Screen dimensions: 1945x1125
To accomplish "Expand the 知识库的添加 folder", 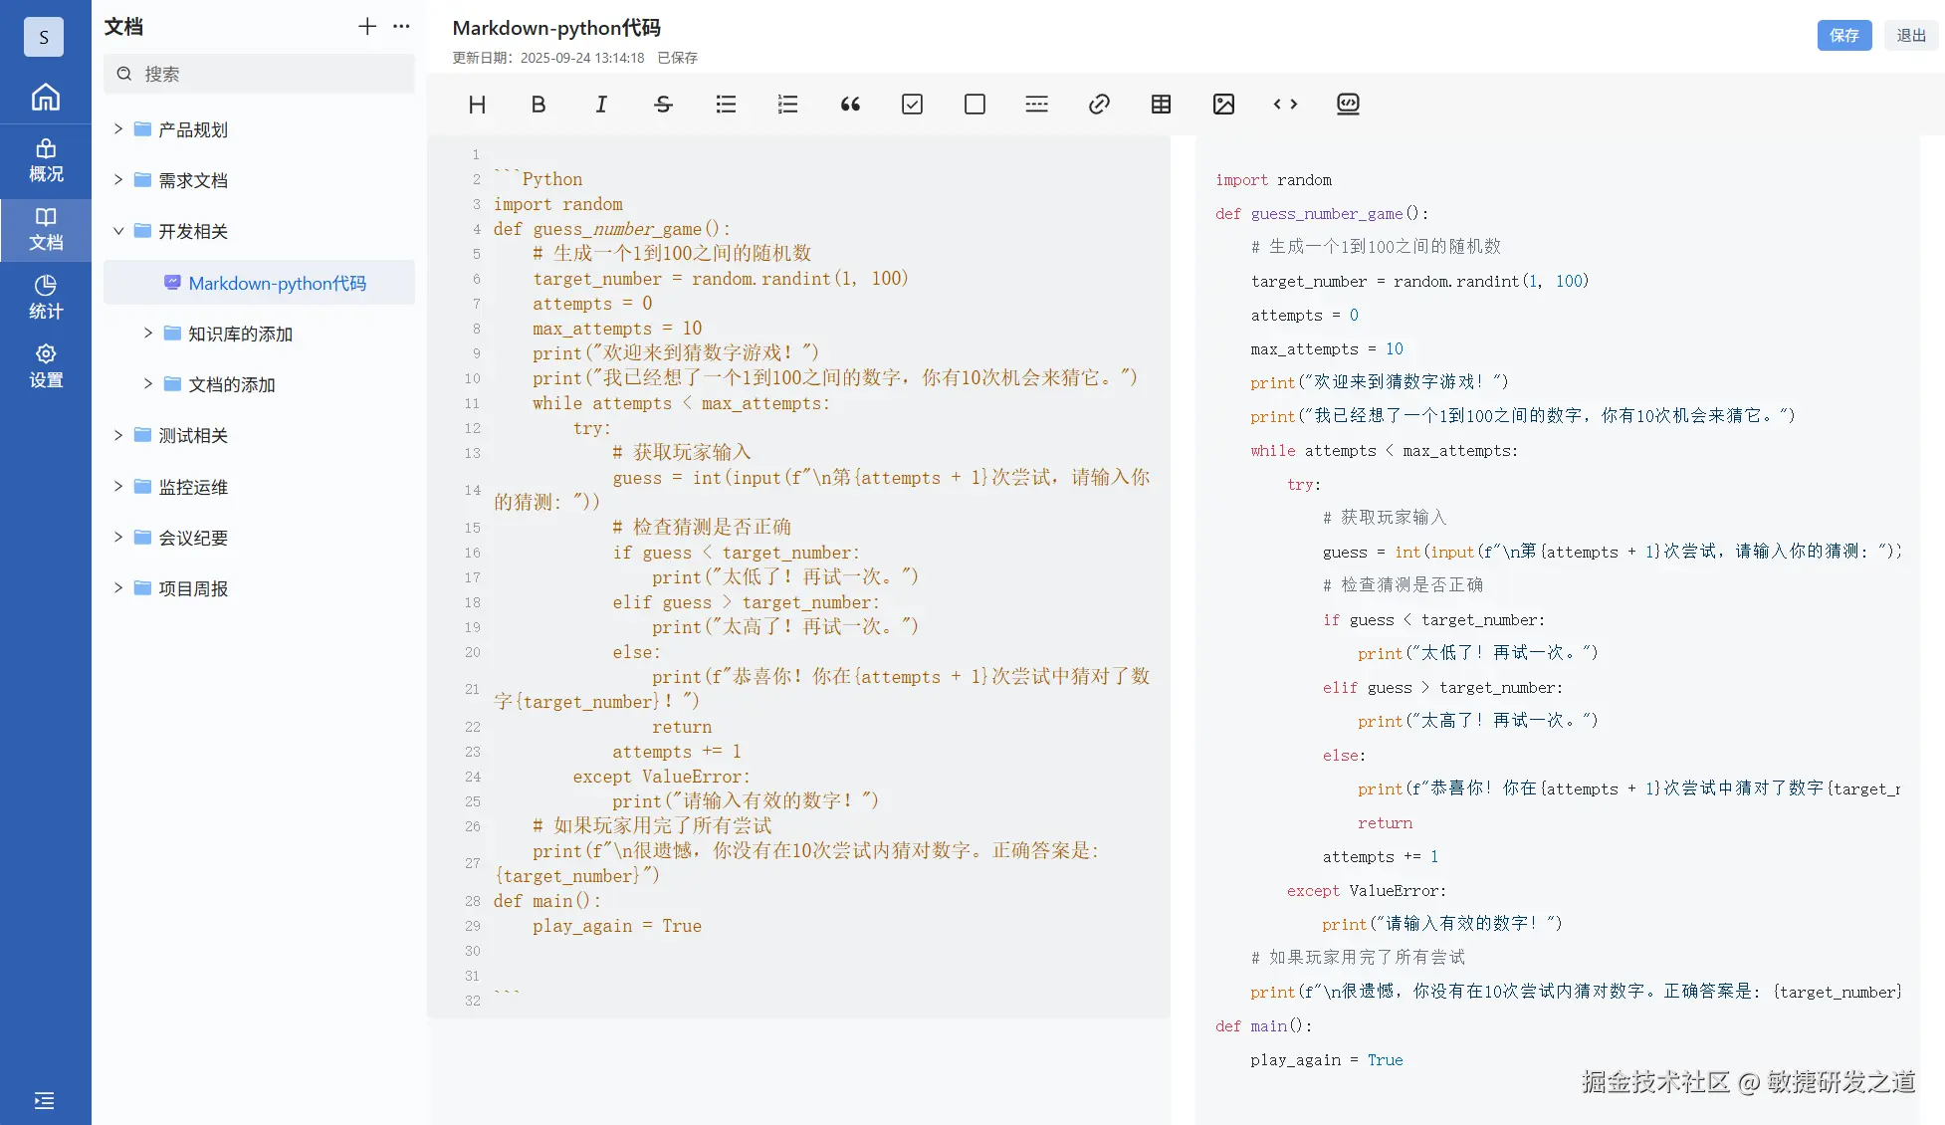I will (148, 334).
